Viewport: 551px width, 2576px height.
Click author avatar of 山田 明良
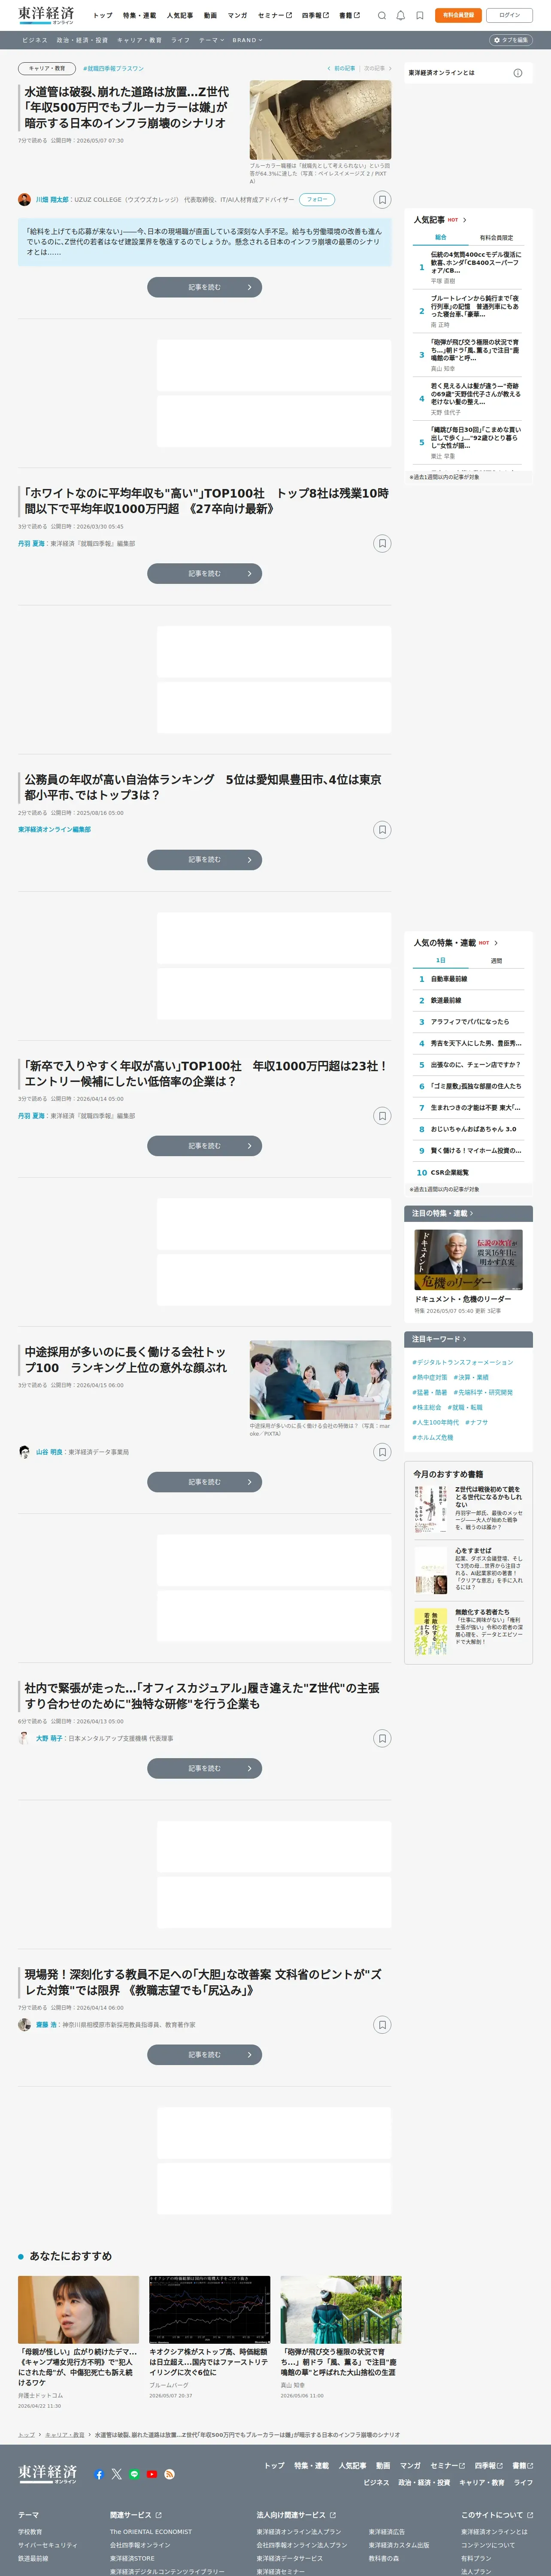[24, 1451]
